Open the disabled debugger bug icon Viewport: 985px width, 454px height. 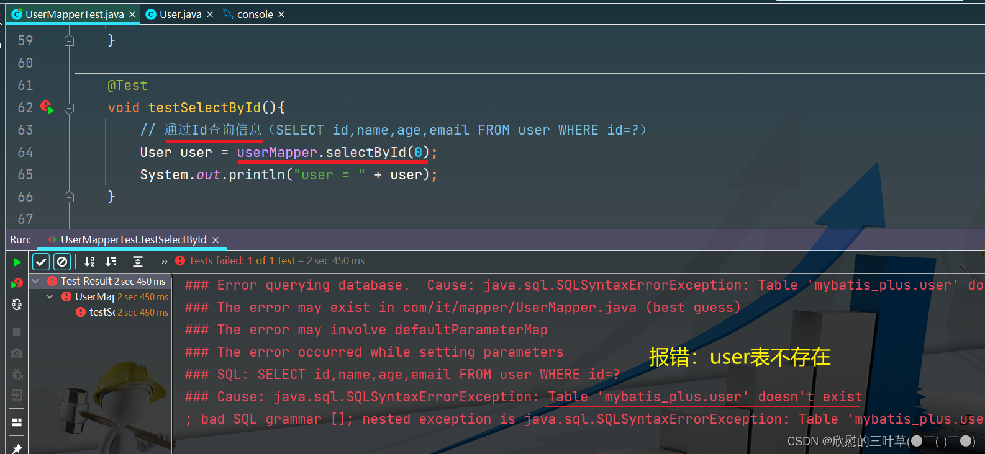pos(17,374)
